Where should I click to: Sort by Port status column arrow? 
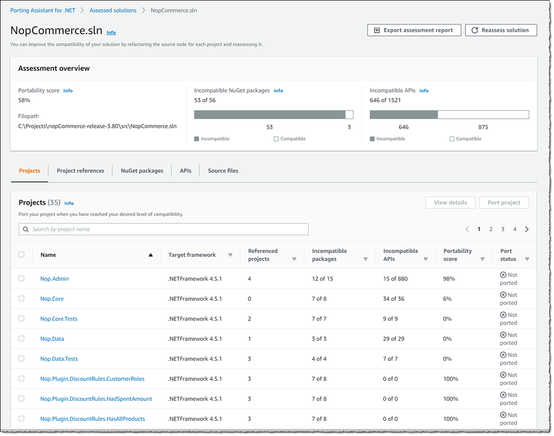527,259
